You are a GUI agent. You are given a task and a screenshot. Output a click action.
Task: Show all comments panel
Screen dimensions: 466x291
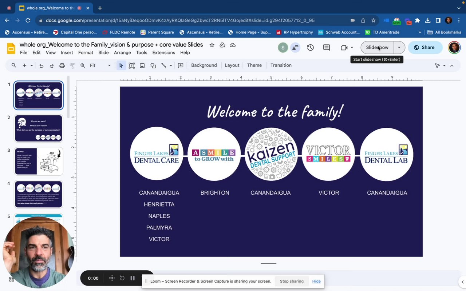pyautogui.click(x=327, y=48)
